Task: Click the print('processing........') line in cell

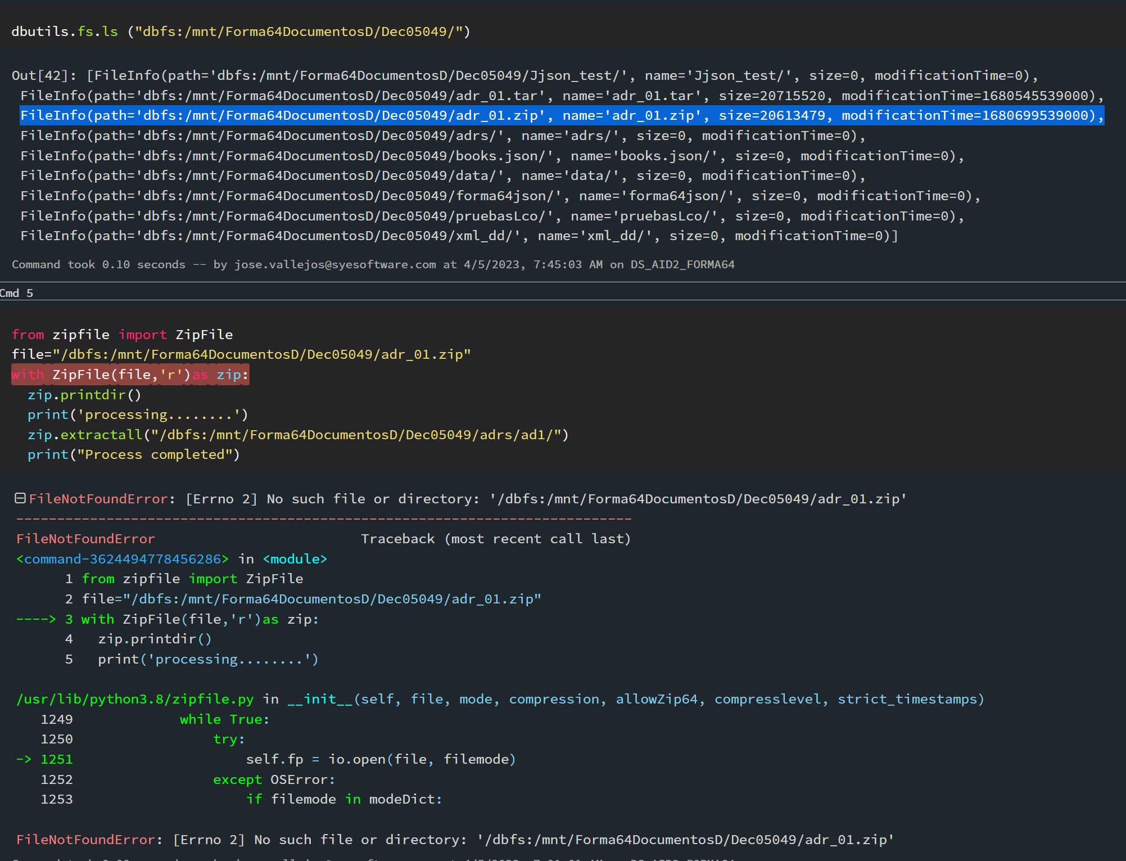Action: coord(138,414)
